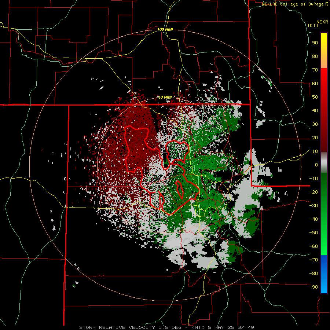Click the -30 value on the velocity scale
The image size is (330, 330).
313,206
